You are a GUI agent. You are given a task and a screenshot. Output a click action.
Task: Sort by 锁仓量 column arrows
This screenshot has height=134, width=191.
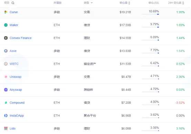(129, 3)
